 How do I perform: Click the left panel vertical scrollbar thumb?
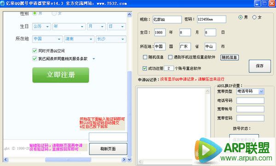coord(129,113)
